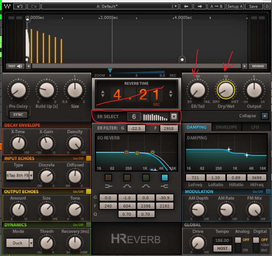
Task: Open Input Echoes Type dropdown
Action: pos(31,176)
